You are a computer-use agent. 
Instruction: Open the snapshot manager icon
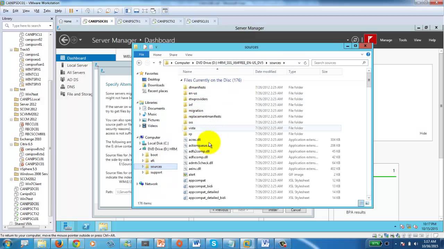pyautogui.click(x=116, y=11)
